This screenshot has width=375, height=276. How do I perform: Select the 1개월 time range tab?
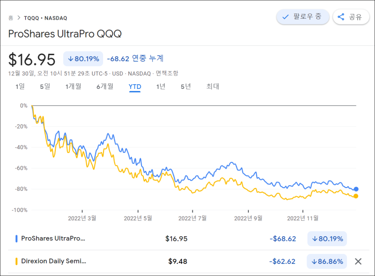[x=74, y=87]
